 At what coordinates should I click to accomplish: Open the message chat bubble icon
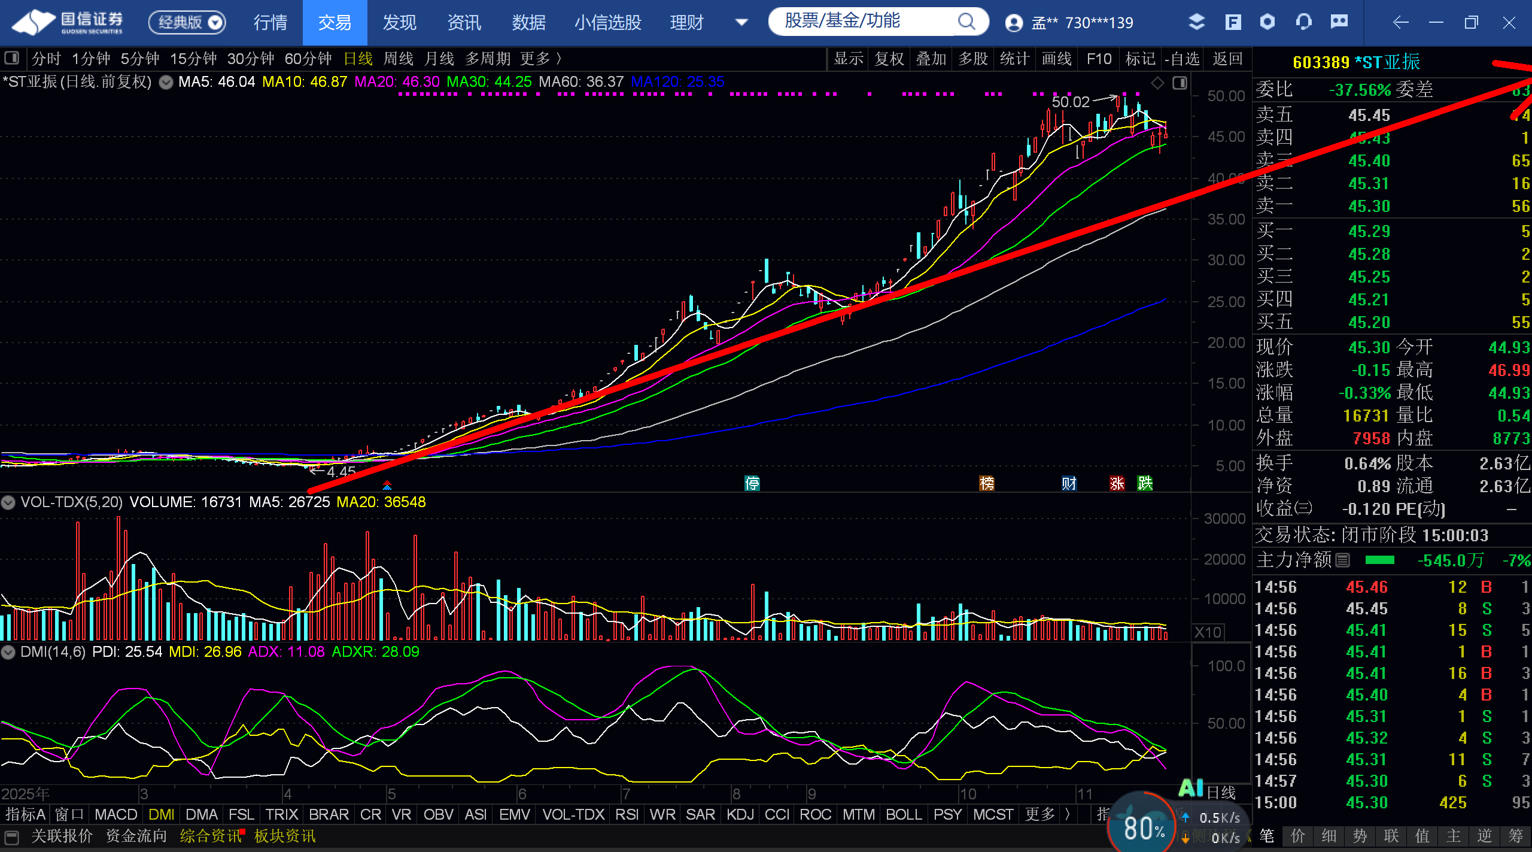point(1339,23)
